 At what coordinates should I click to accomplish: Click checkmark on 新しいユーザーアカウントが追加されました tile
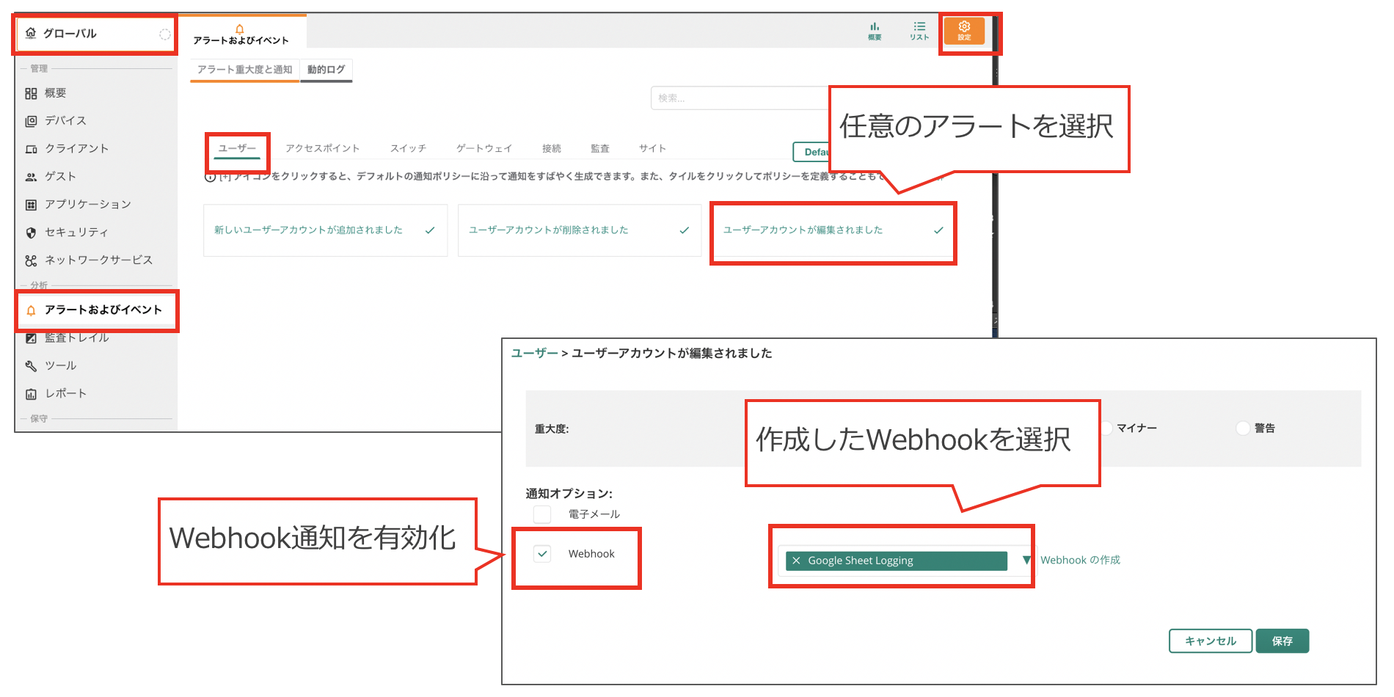430,230
